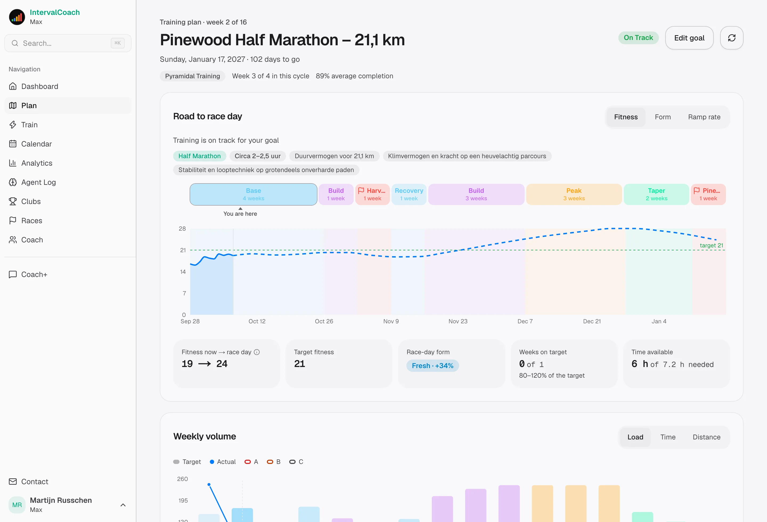The height and width of the screenshot is (522, 767).
Task: Select the Recovery 1 week phase block
Action: point(409,194)
